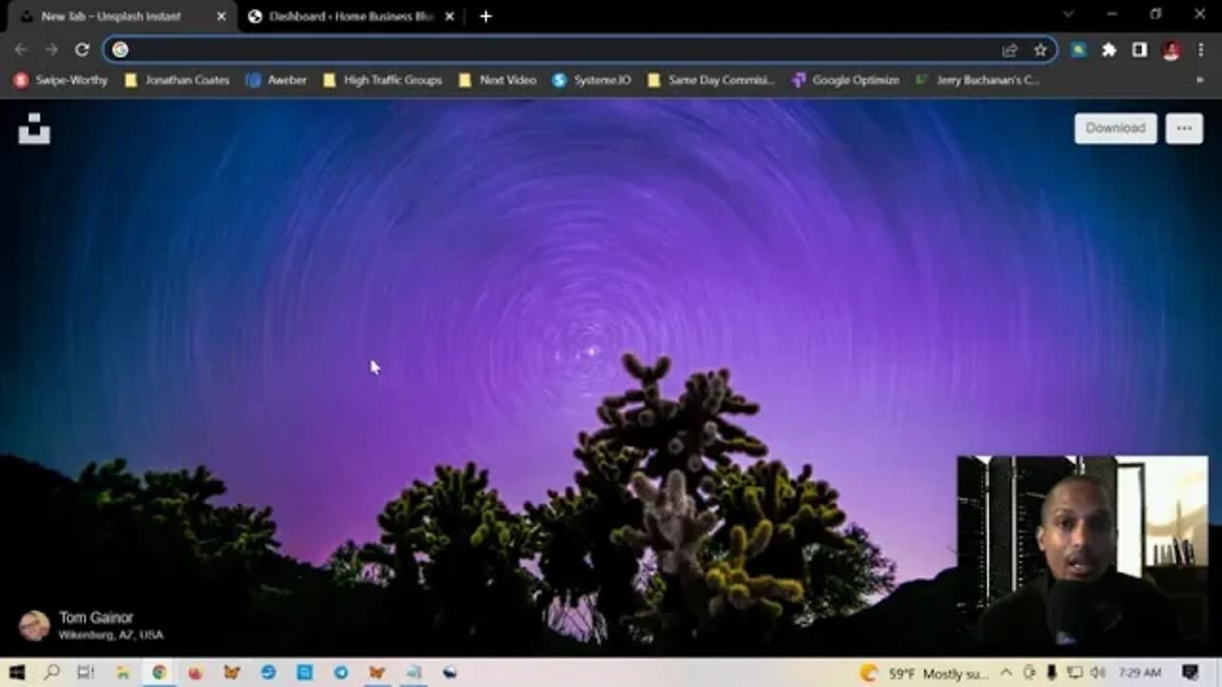The image size is (1222, 687).
Task: Open the blue search extension icon
Action: (1079, 50)
